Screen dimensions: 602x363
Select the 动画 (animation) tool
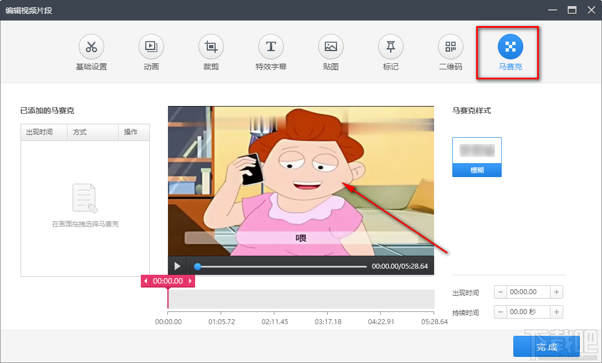pos(151,53)
